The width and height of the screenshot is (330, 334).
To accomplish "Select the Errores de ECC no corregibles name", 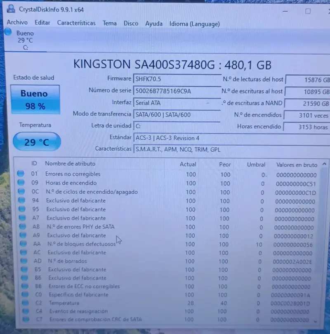I will (84, 286).
